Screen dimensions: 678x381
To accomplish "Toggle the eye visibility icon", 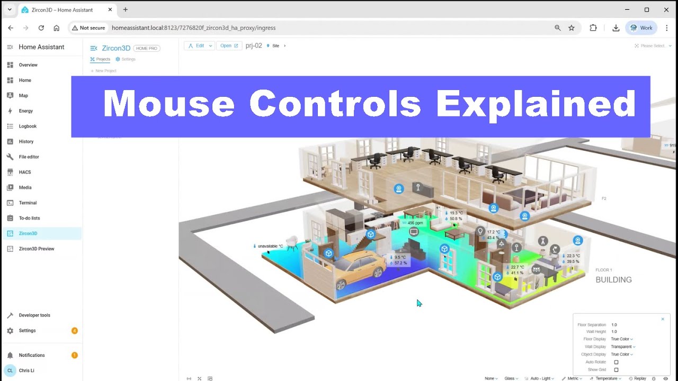I will (x=666, y=378).
